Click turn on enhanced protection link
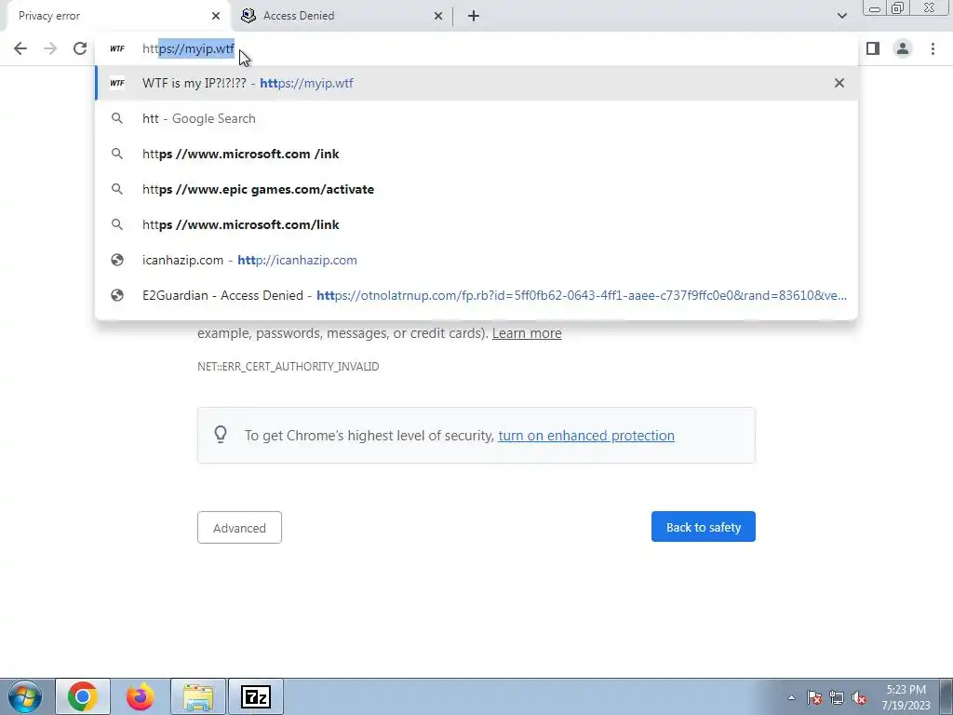The height and width of the screenshot is (715, 953). (x=586, y=436)
